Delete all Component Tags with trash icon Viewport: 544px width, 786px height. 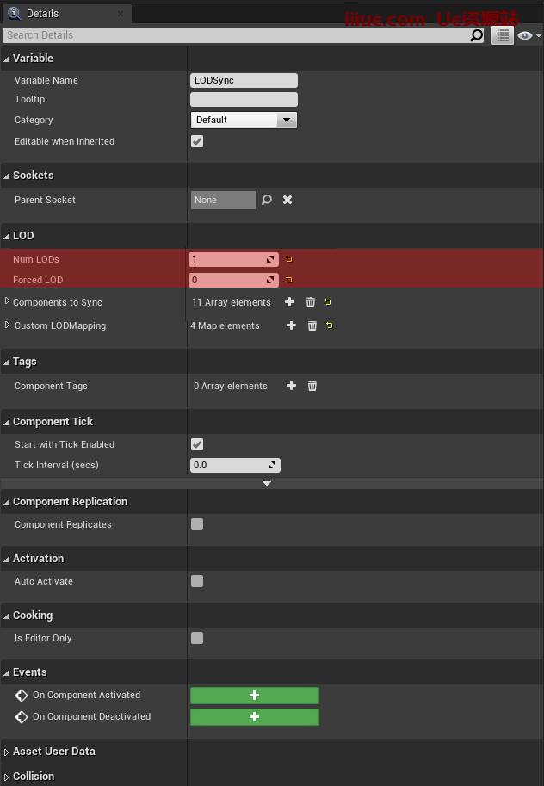tap(312, 386)
